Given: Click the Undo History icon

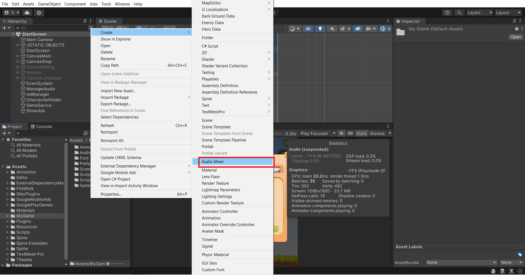Looking at the screenshot, I should coord(447,13).
